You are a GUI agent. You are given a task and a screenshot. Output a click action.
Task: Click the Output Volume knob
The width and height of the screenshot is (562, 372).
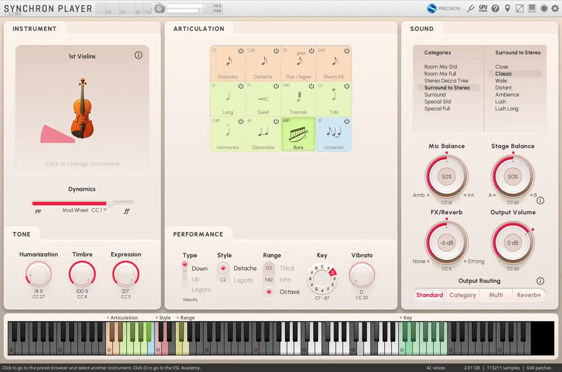point(513,243)
